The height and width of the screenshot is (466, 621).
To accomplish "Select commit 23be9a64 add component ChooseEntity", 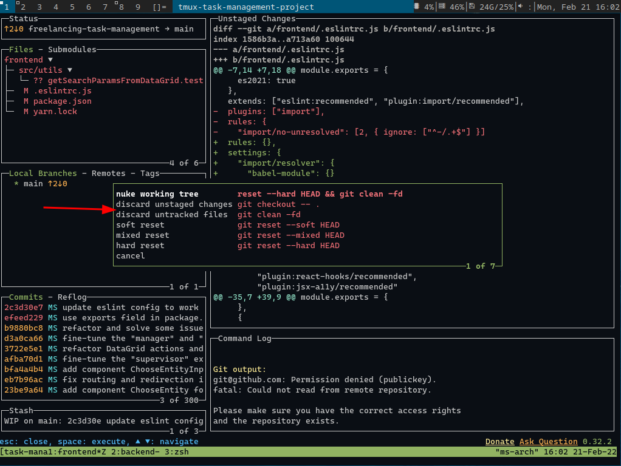I will (x=104, y=390).
